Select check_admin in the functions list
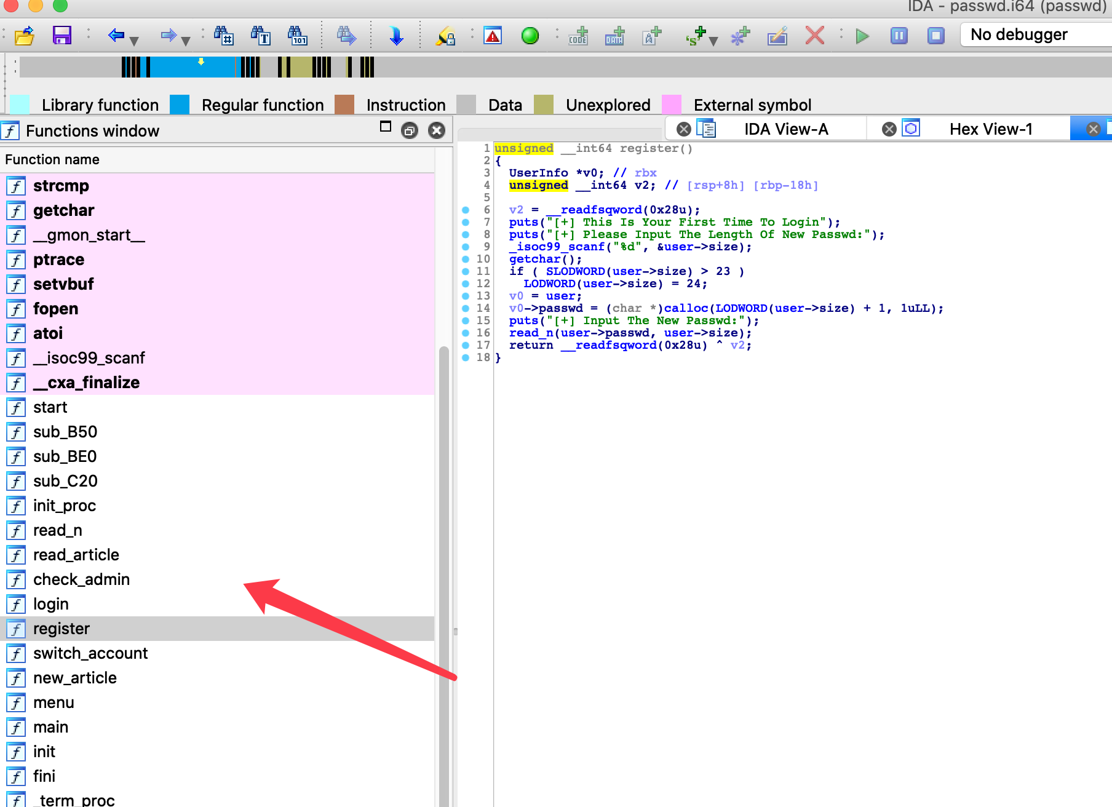The width and height of the screenshot is (1112, 807). (x=81, y=579)
